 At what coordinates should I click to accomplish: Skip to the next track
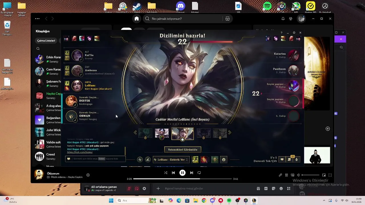point(192,173)
